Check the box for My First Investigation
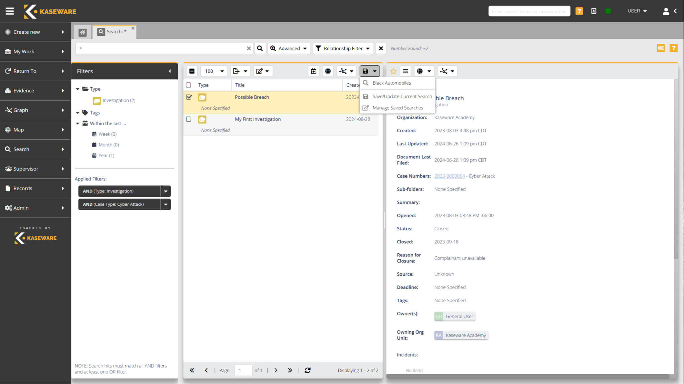The height and width of the screenshot is (384, 684). click(189, 119)
